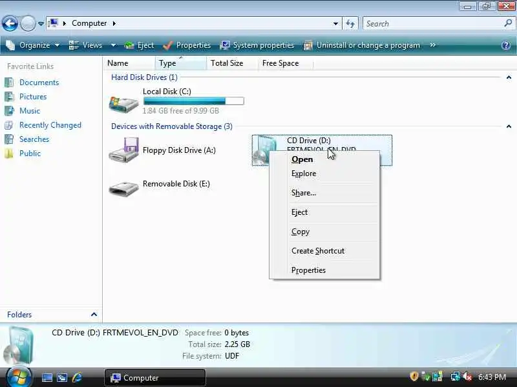
Task: Click the Name column header
Action: (130, 63)
